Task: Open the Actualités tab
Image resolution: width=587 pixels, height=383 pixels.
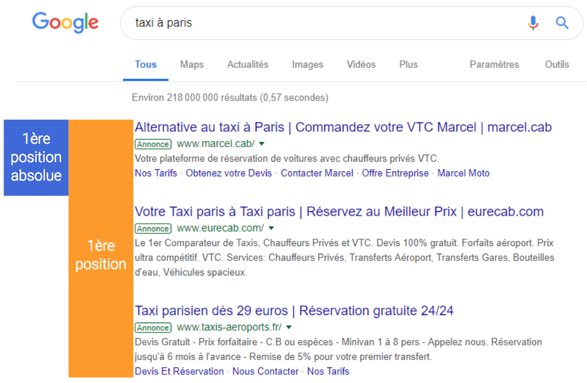Action: pyautogui.click(x=247, y=64)
